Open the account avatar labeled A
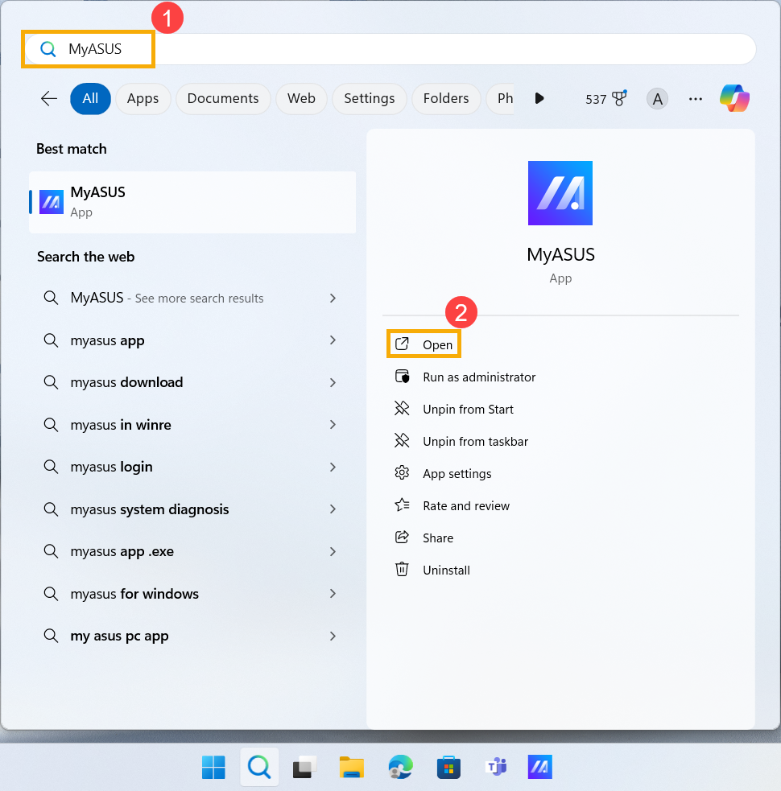This screenshot has width=781, height=791. (657, 99)
